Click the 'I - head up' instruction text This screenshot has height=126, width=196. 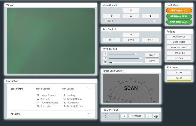[70, 96]
